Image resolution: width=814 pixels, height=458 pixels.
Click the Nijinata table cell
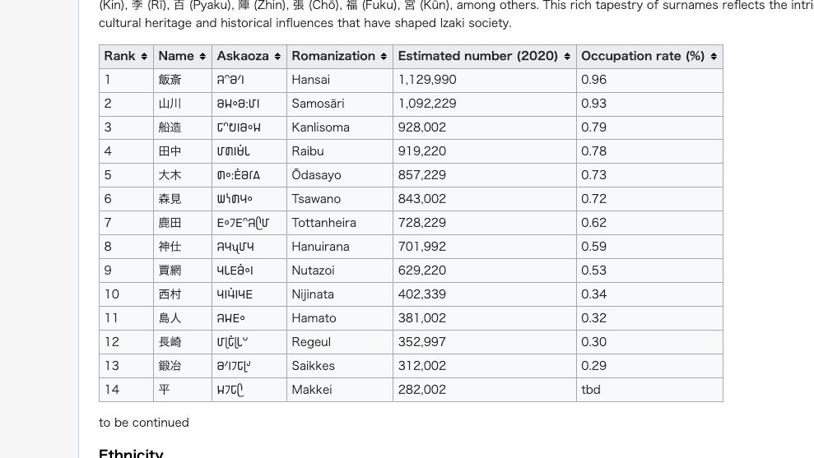(x=340, y=294)
